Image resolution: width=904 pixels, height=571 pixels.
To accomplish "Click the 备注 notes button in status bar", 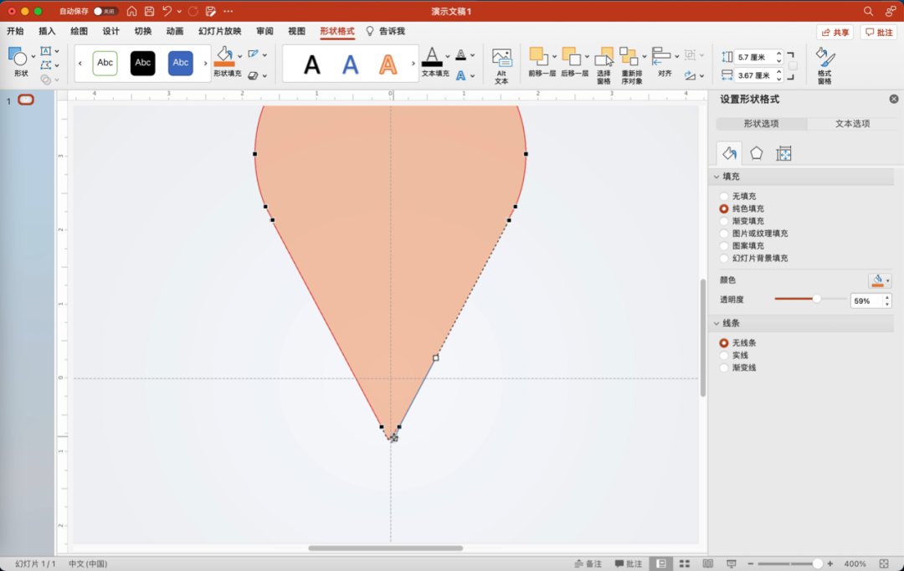I will (x=588, y=563).
